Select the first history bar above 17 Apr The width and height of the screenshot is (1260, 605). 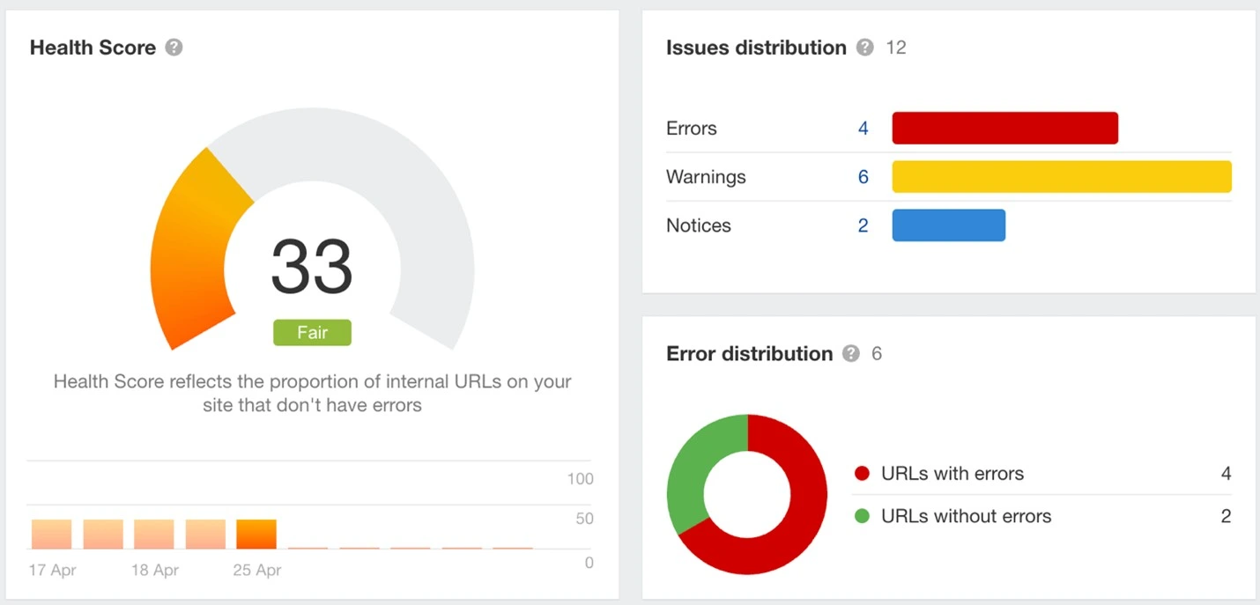coord(51,534)
